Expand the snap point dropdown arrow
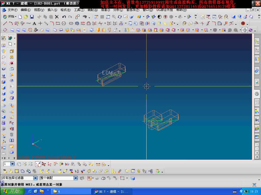 pyautogui.click(x=93, y=178)
